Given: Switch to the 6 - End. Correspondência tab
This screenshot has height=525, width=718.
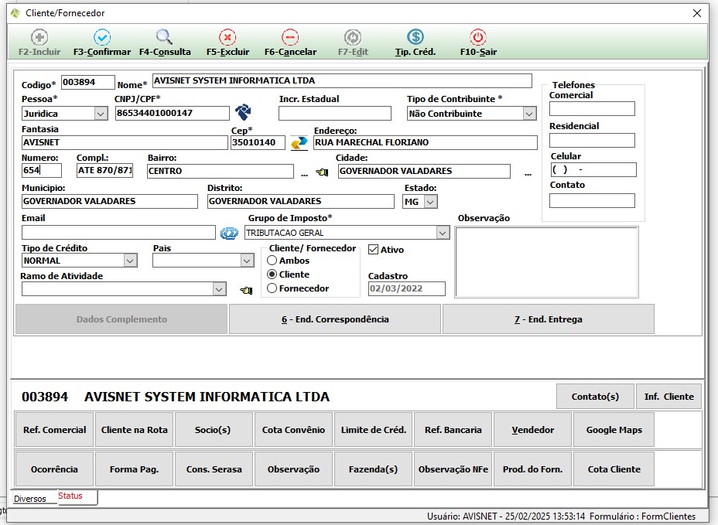Looking at the screenshot, I should coord(335,319).
